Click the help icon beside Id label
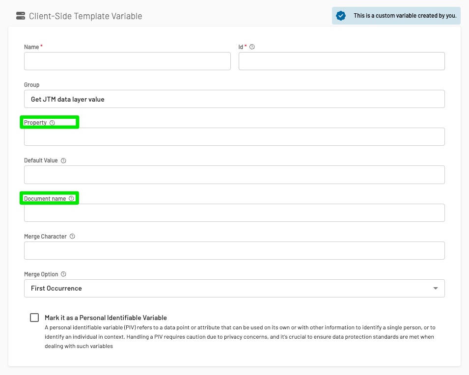This screenshot has height=375, width=469. pos(252,47)
